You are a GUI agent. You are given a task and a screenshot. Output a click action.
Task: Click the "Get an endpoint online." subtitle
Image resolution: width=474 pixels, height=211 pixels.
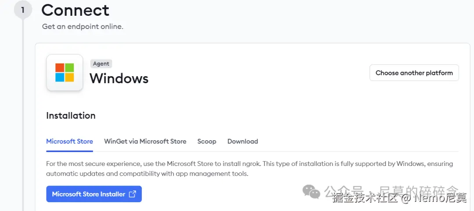(x=83, y=26)
